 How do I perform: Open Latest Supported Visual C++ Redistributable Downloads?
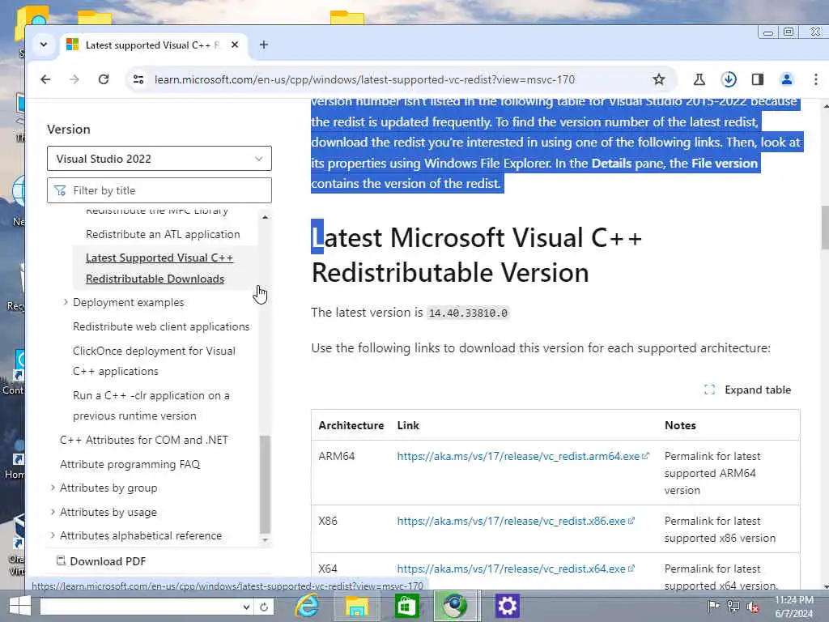click(x=159, y=268)
